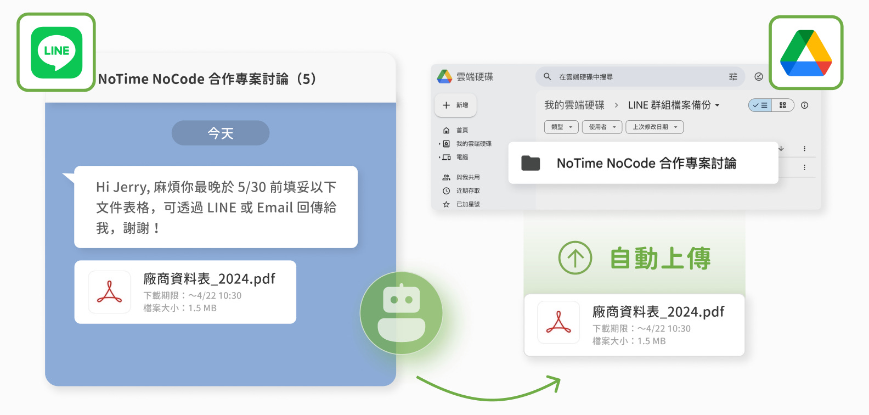The width and height of the screenshot is (869, 415).
Task: Click the sort direction arrow
Action: tap(781, 149)
